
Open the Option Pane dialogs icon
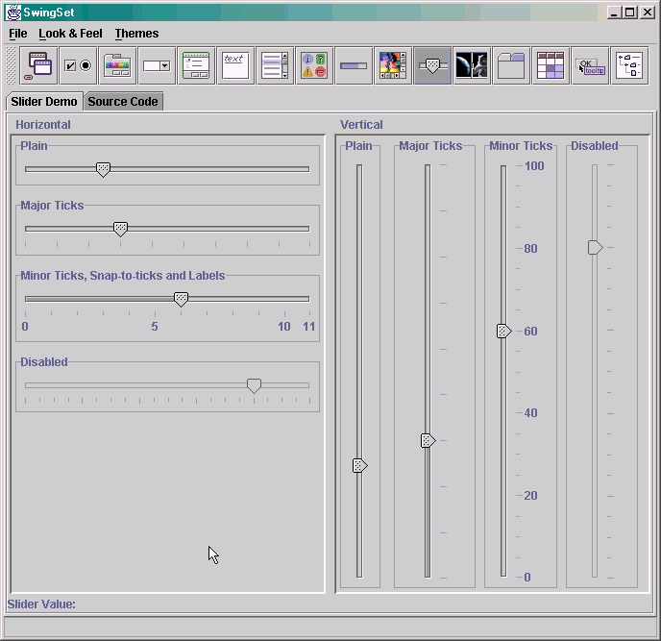point(314,65)
